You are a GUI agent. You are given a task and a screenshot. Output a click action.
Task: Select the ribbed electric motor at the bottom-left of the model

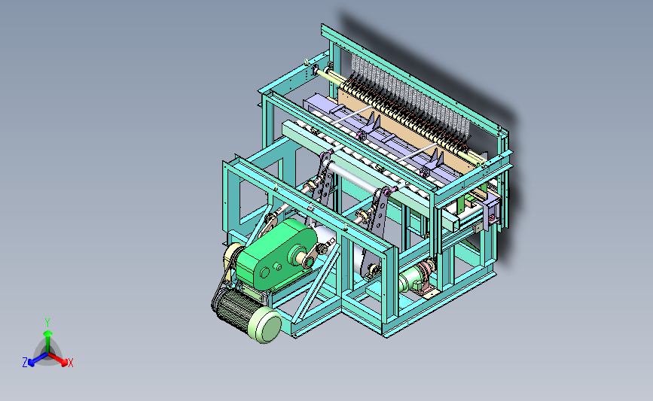[246, 314]
